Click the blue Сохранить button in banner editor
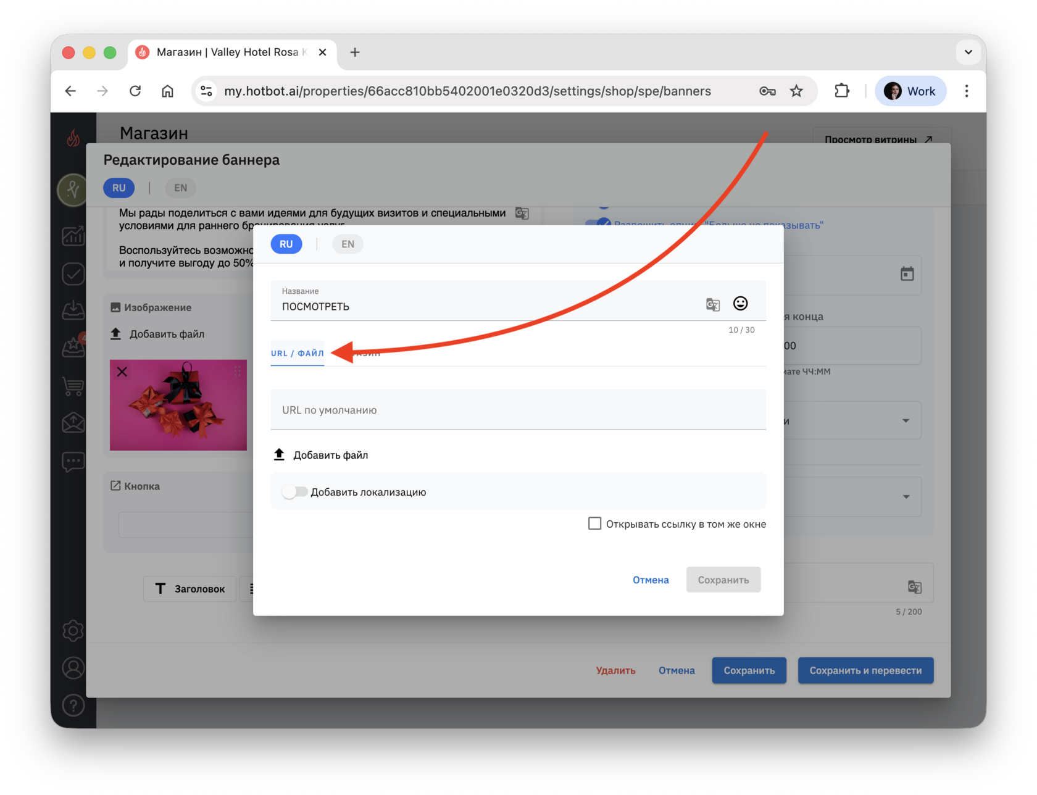This screenshot has height=795, width=1037. click(x=749, y=670)
